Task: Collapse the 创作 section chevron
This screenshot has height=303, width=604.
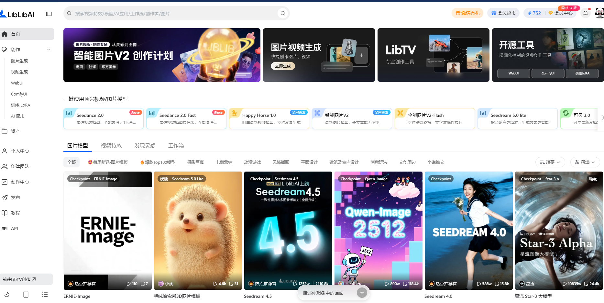Action: (x=49, y=50)
